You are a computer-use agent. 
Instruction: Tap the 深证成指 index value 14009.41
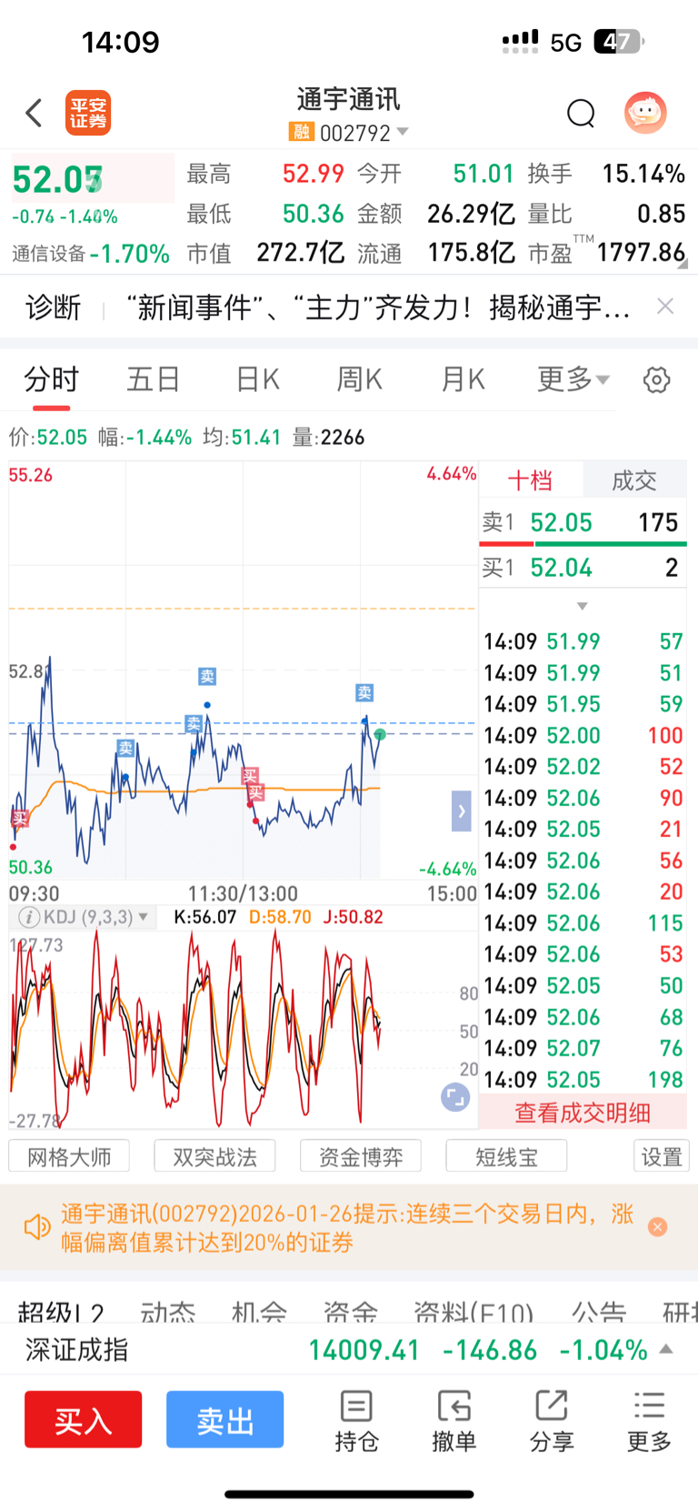[364, 1350]
